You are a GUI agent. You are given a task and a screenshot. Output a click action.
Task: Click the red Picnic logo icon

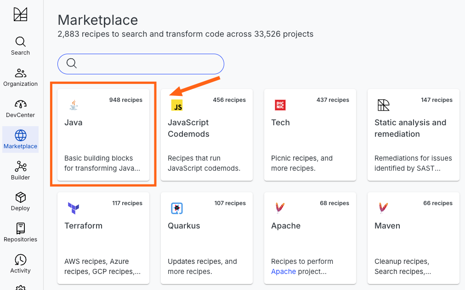[x=280, y=105]
